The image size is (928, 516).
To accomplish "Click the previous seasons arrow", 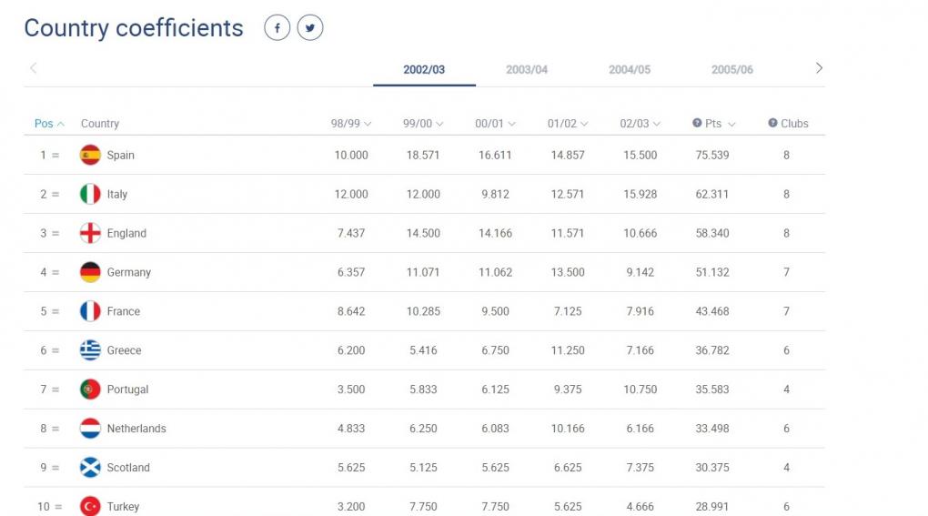I will [x=33, y=68].
